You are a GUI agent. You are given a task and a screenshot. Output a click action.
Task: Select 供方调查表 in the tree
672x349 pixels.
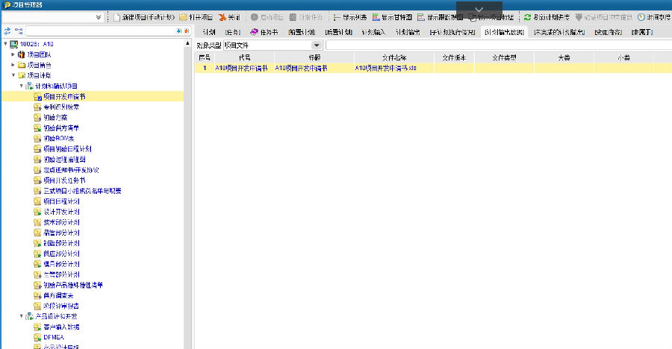click(58, 295)
